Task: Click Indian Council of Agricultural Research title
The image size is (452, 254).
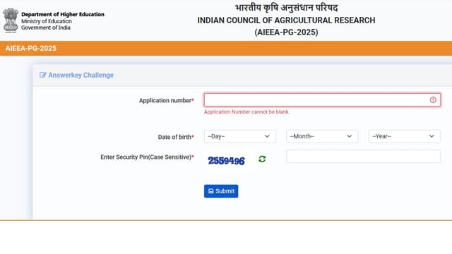Action: coord(286,20)
